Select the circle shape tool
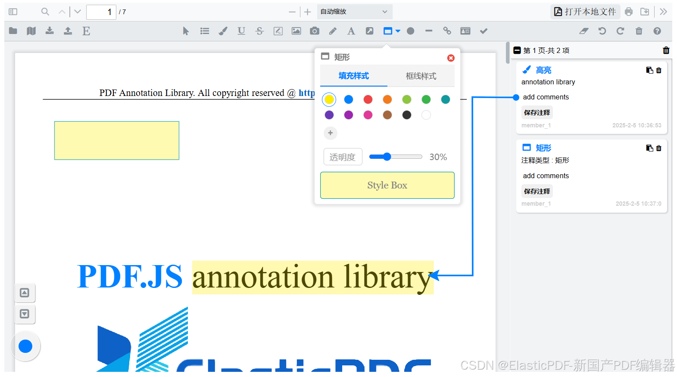Image resolution: width=677 pixels, height=377 pixels. tap(411, 31)
